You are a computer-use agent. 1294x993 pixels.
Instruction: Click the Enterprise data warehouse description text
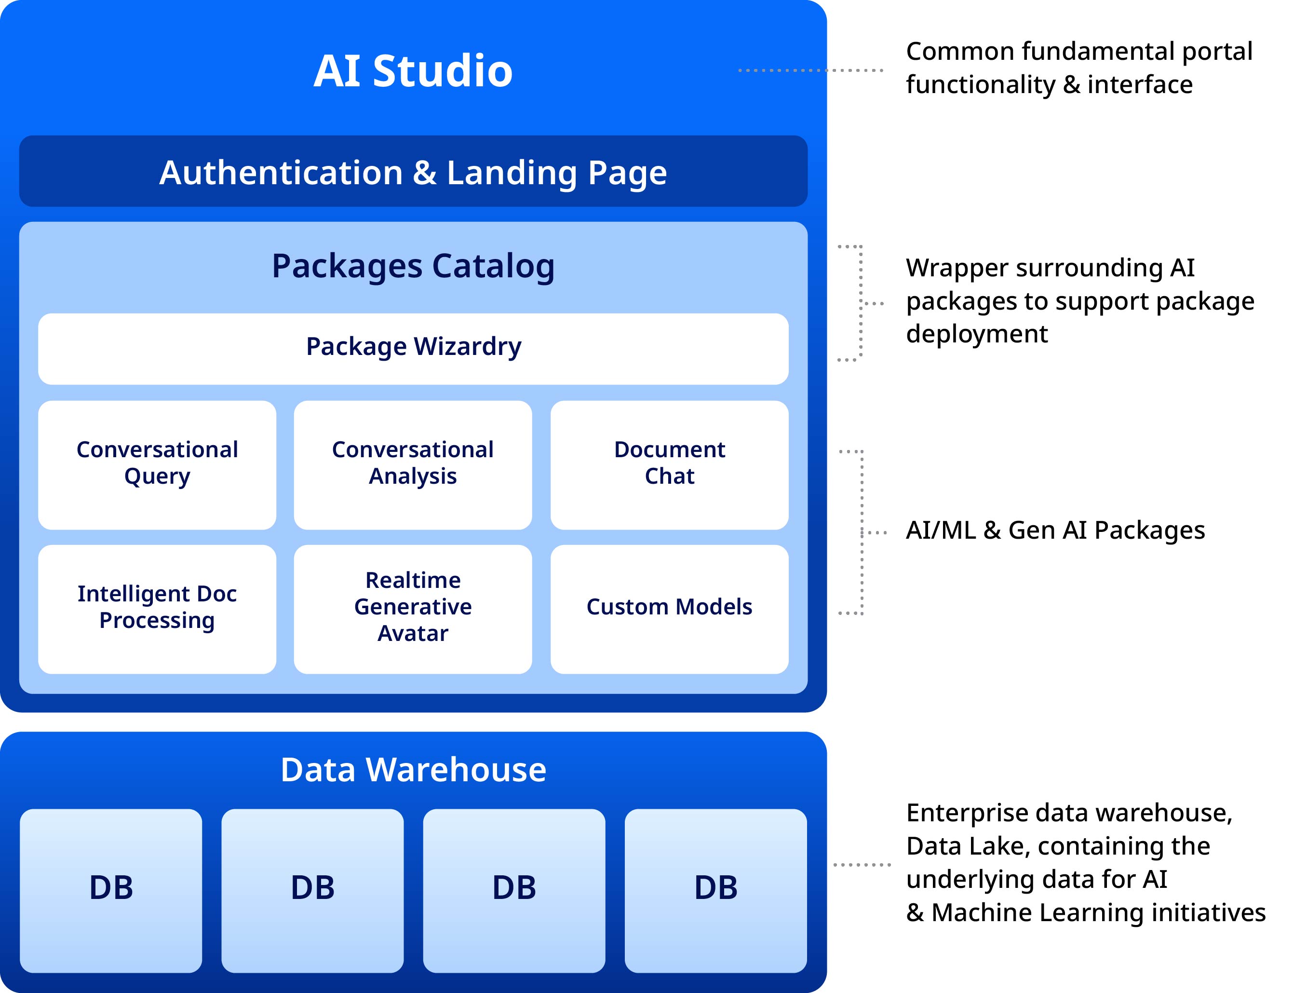[x=1084, y=862]
